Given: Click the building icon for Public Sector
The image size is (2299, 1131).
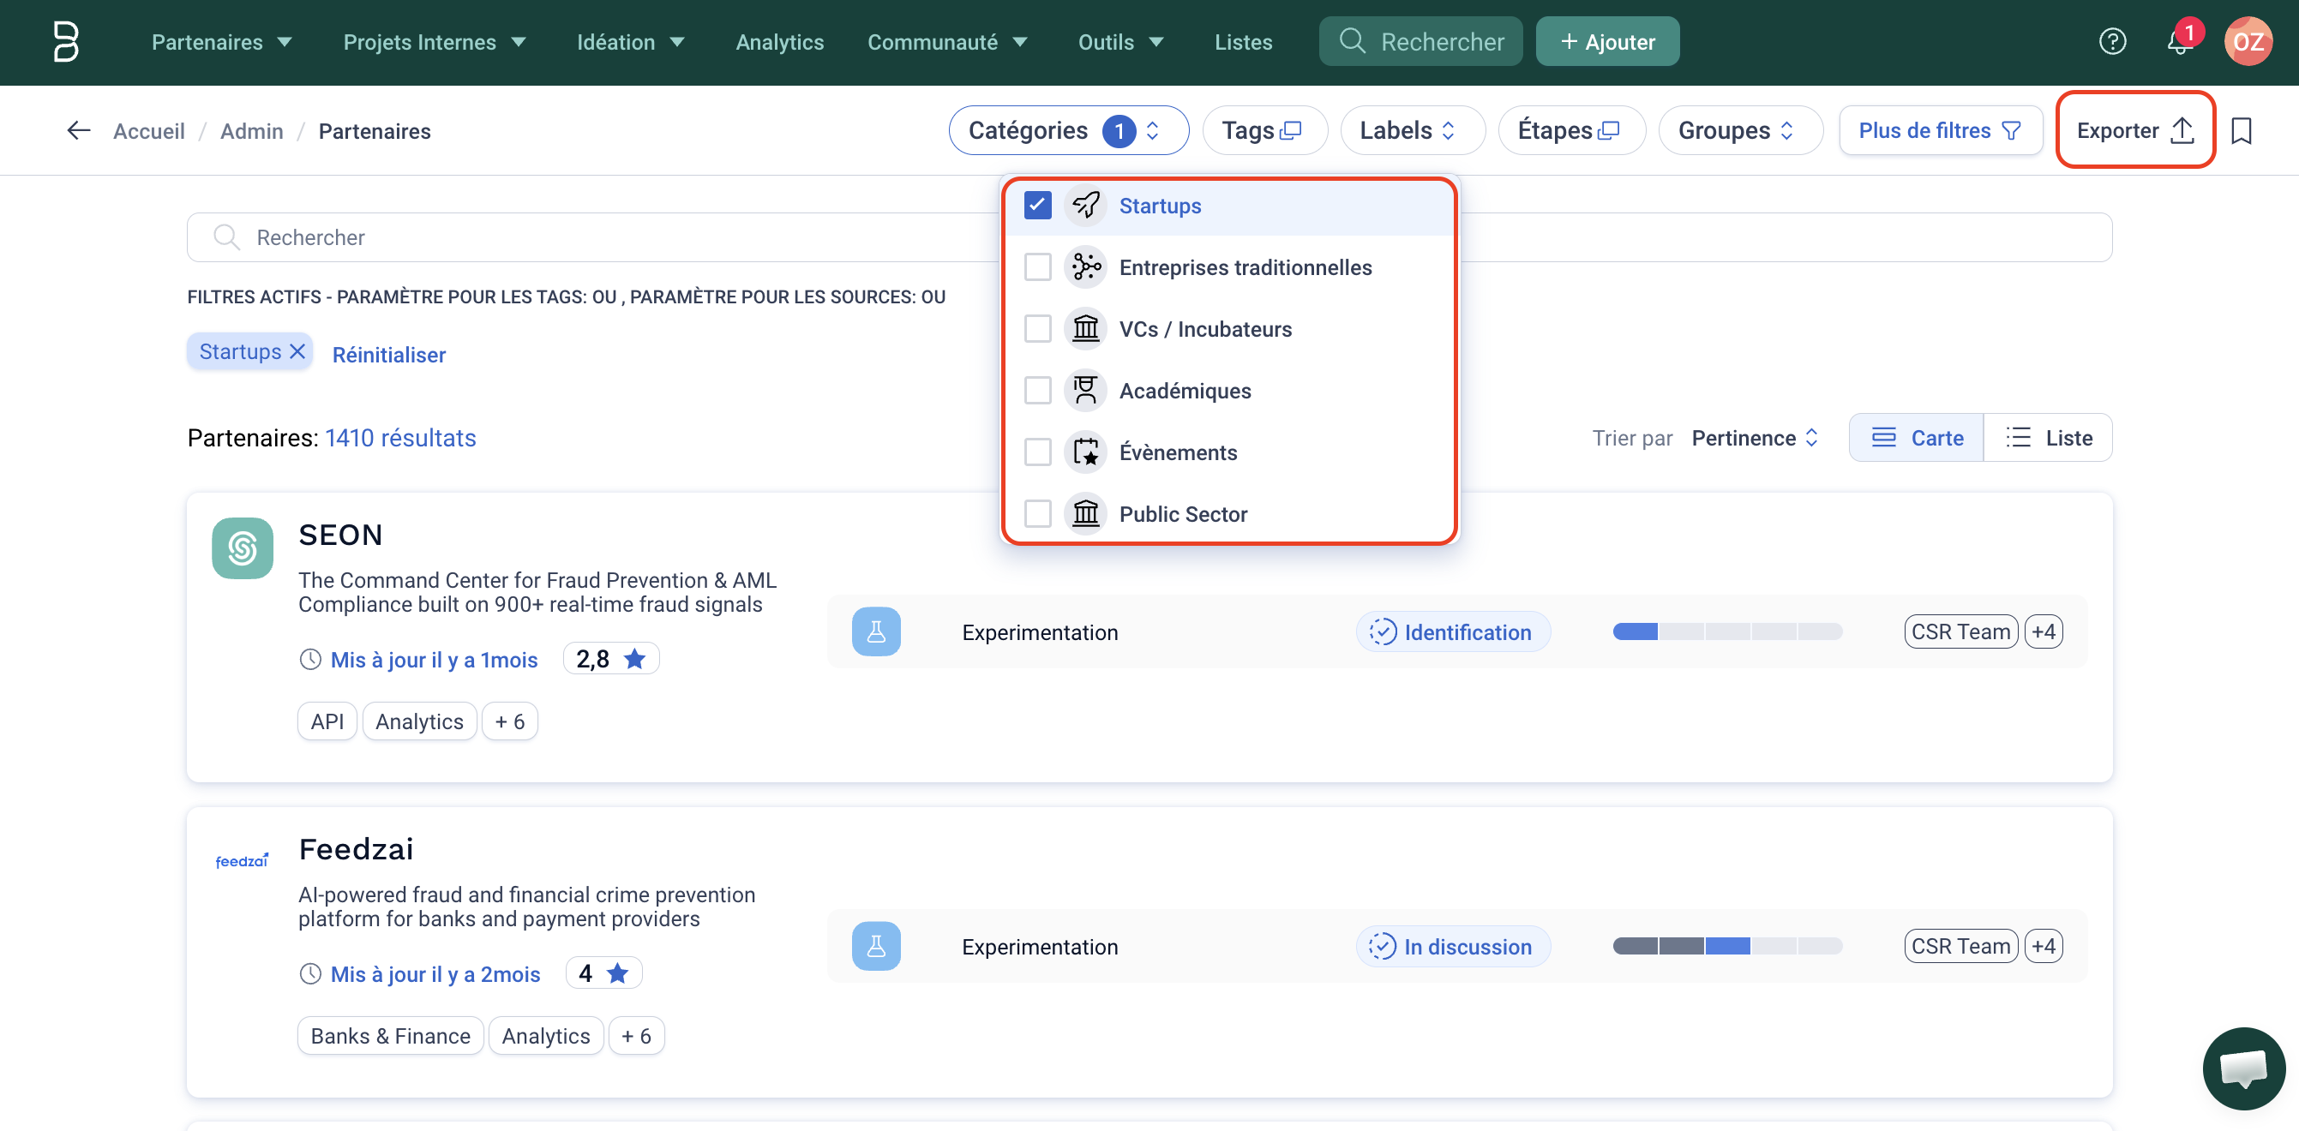Looking at the screenshot, I should pyautogui.click(x=1085, y=513).
